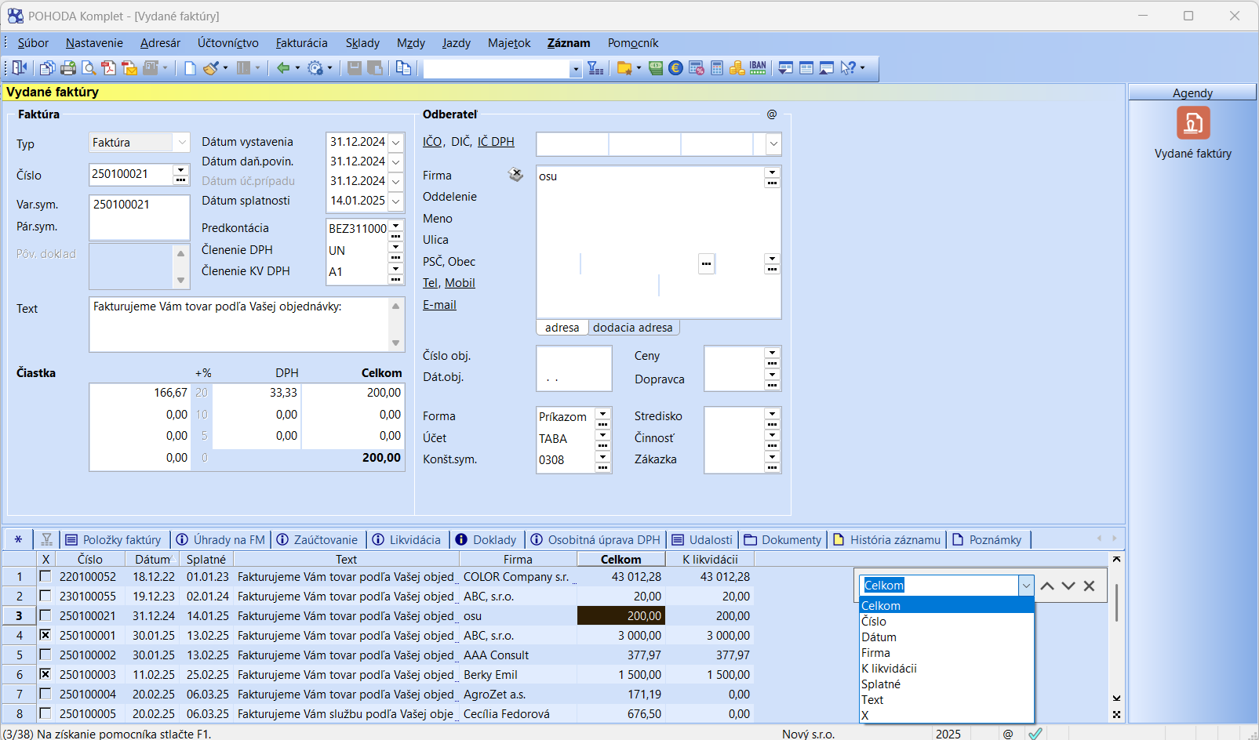Toggle checkbox for invoice 250100002
Viewport: 1259px width, 740px height.
tap(45, 655)
